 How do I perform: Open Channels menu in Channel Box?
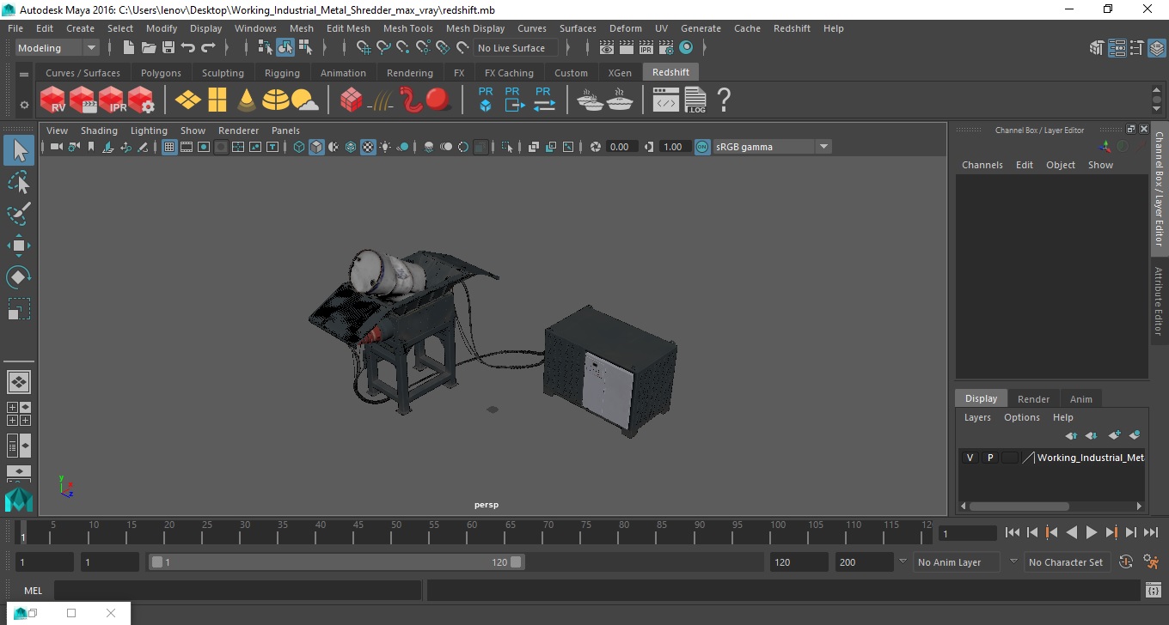pos(982,165)
